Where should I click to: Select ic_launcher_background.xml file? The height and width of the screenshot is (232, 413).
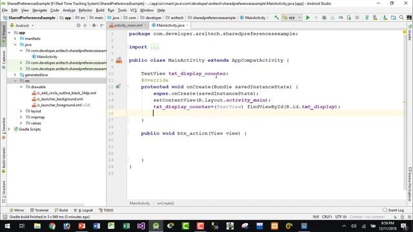(x=57, y=99)
